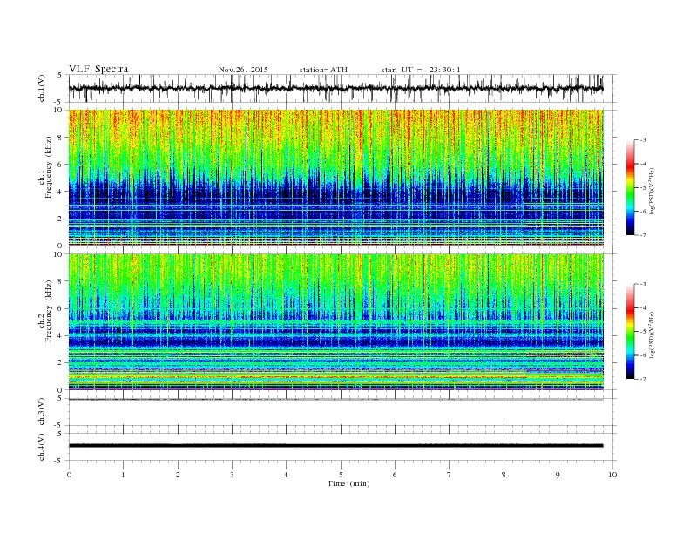690x533 pixels.
Task: Click the "station=ATH" header label
Action: (323, 70)
